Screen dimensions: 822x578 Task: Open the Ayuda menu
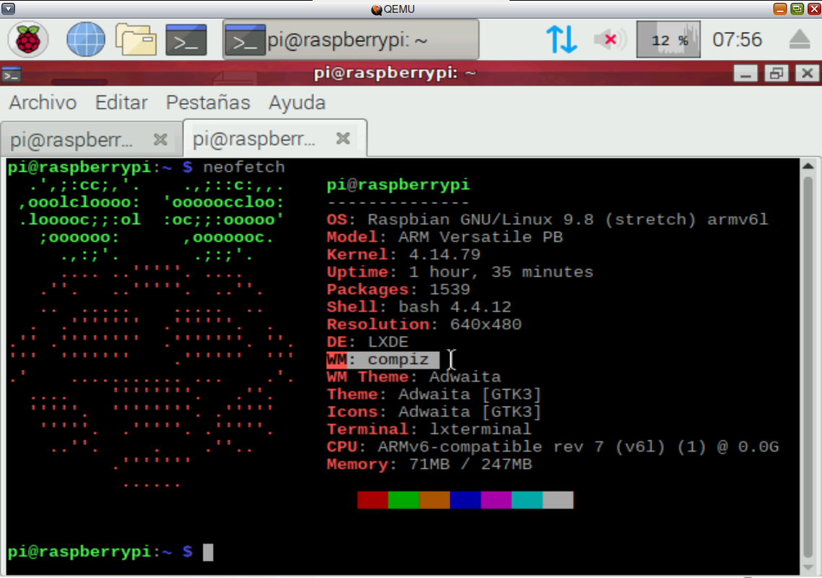point(298,103)
